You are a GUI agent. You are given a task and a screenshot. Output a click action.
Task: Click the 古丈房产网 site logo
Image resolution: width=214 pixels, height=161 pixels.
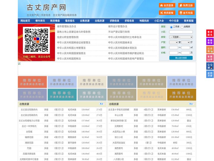click(x=46, y=7)
